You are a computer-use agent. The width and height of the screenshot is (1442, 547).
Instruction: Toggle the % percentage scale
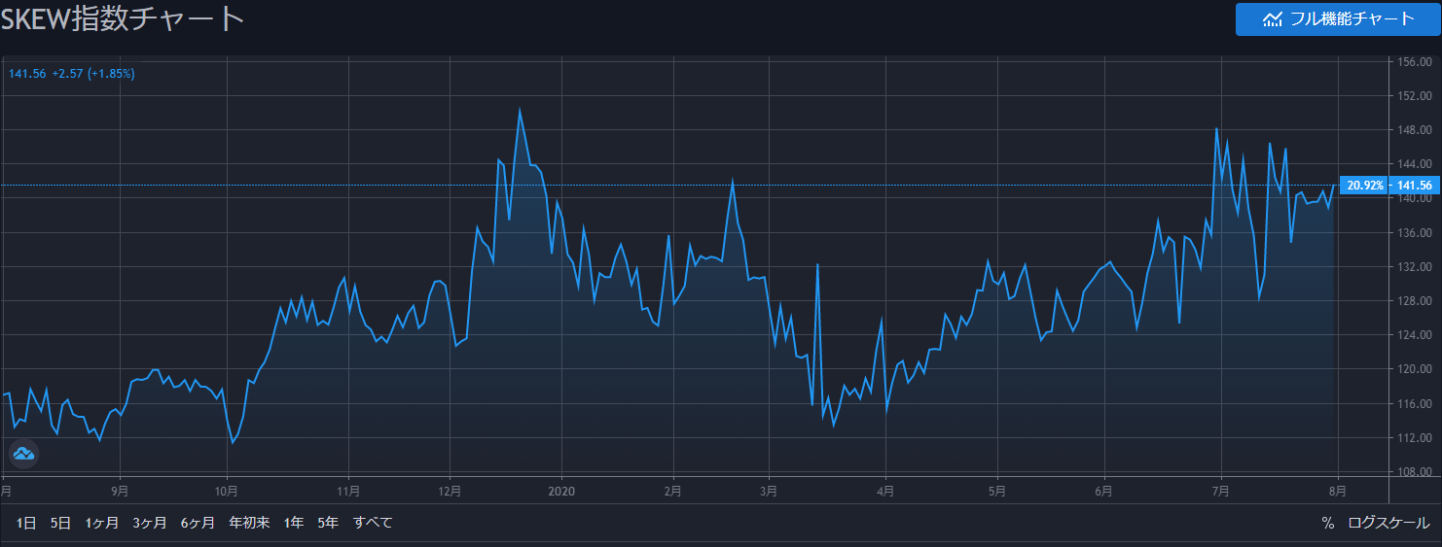coord(1327,523)
